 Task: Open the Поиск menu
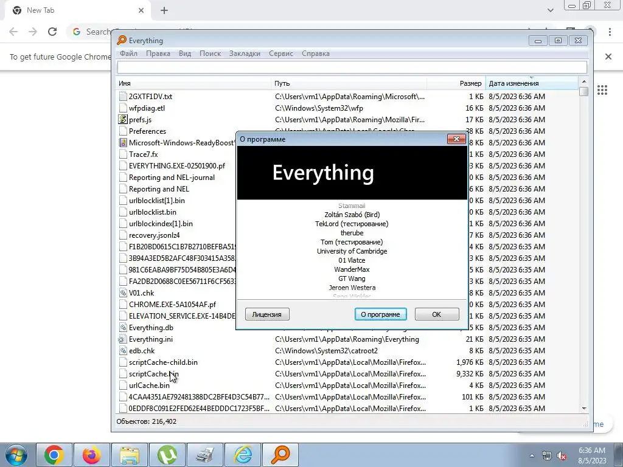point(210,54)
